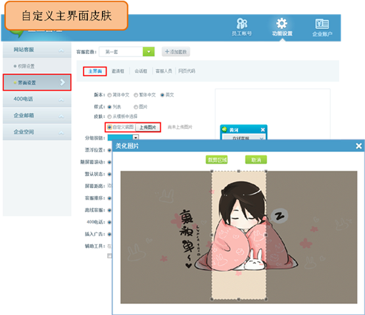Select the 简体中文 version radio button
Screen dimensions: 365x315
click(x=109, y=95)
